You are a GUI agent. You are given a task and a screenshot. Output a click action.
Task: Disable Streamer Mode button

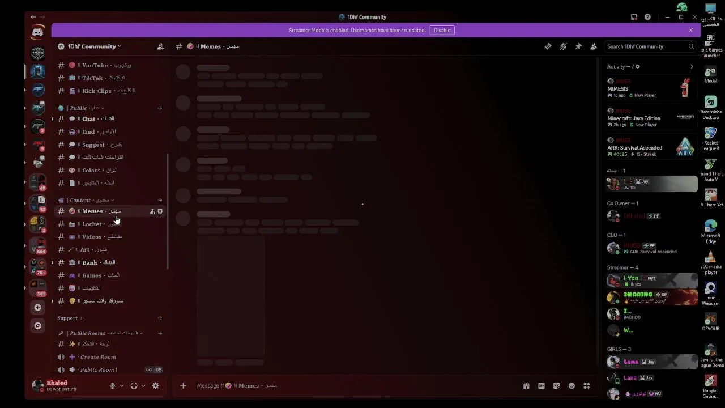click(442, 31)
